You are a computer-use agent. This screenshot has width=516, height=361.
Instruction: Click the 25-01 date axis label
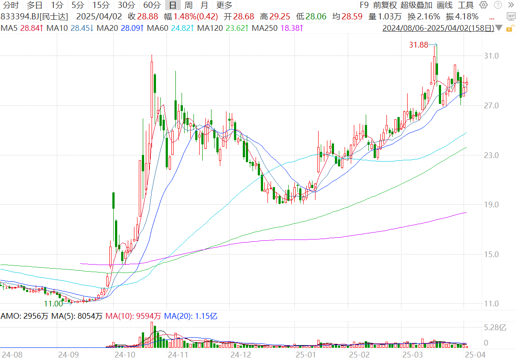[306, 355]
